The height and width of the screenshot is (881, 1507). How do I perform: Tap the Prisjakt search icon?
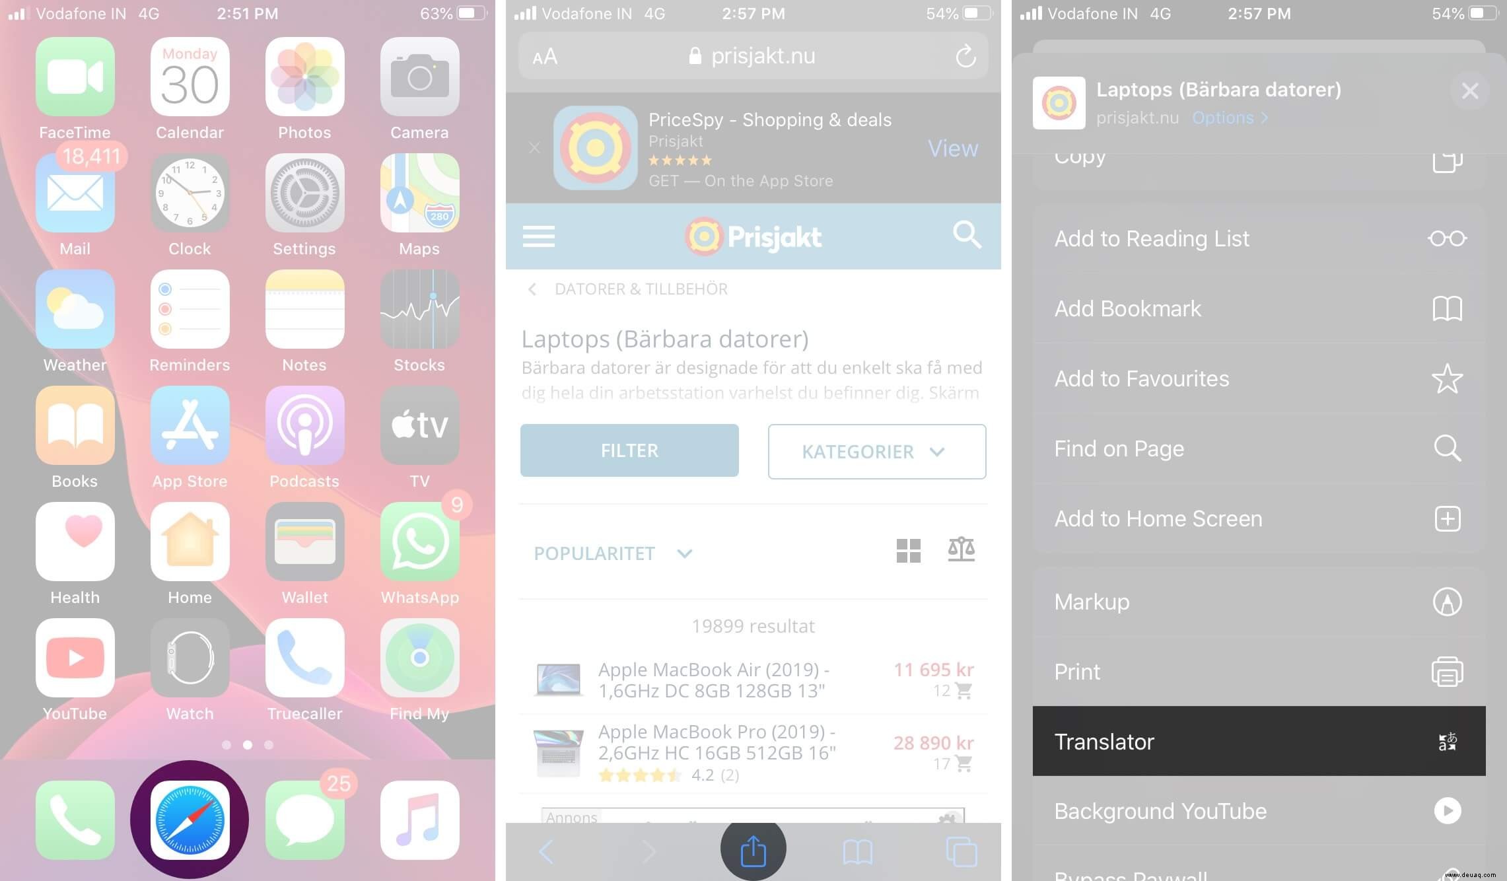pos(966,235)
